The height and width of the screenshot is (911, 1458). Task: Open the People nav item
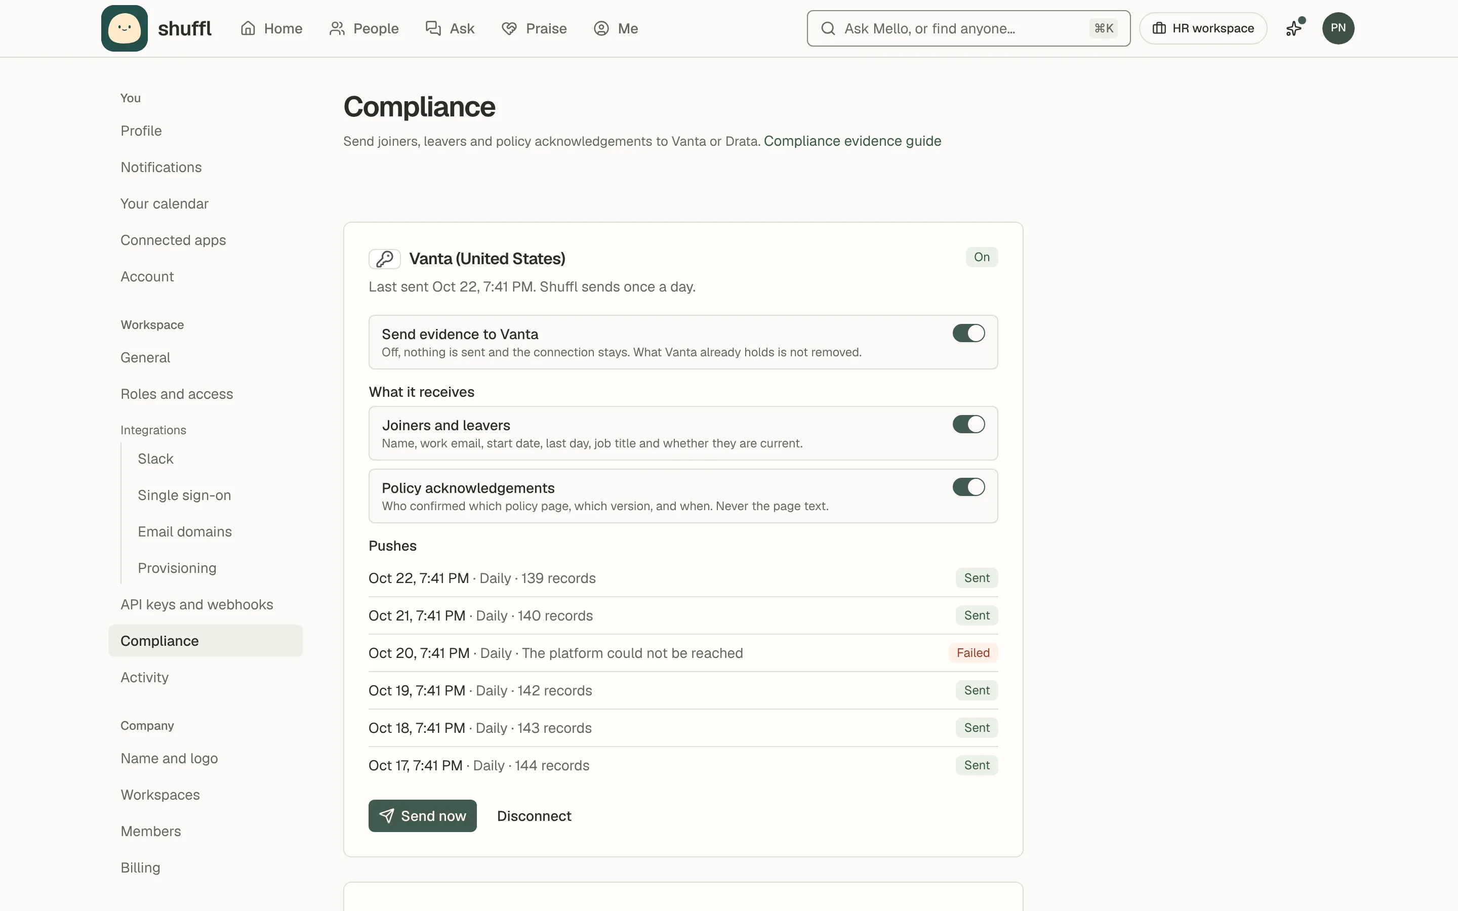[364, 28]
